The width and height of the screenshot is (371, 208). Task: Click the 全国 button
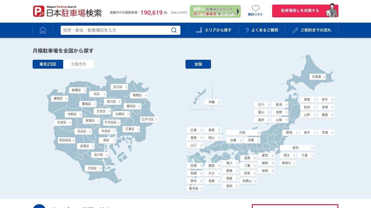198,64
